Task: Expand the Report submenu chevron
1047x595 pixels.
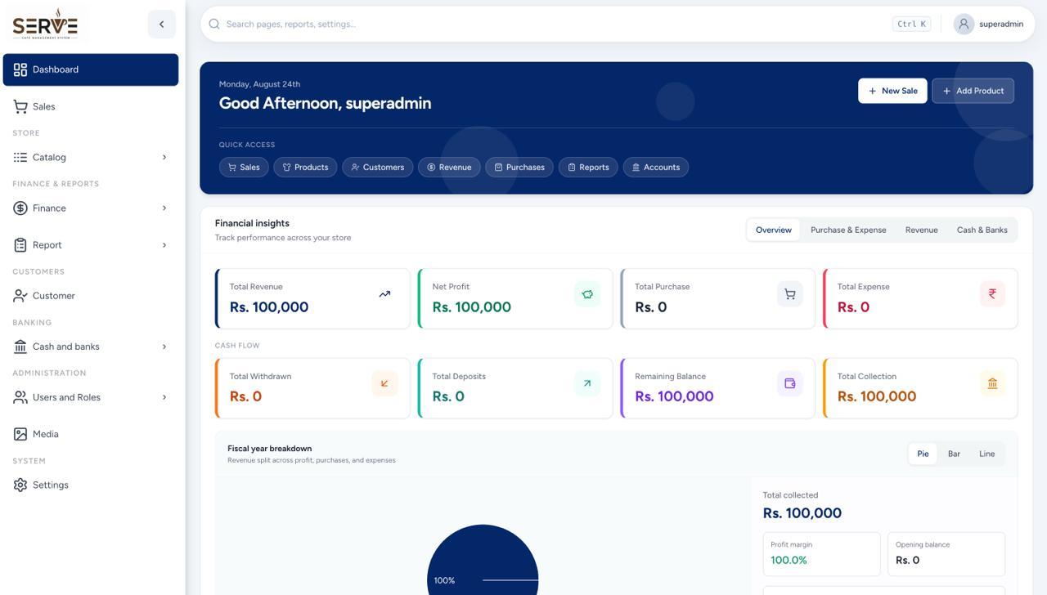Action: [164, 245]
